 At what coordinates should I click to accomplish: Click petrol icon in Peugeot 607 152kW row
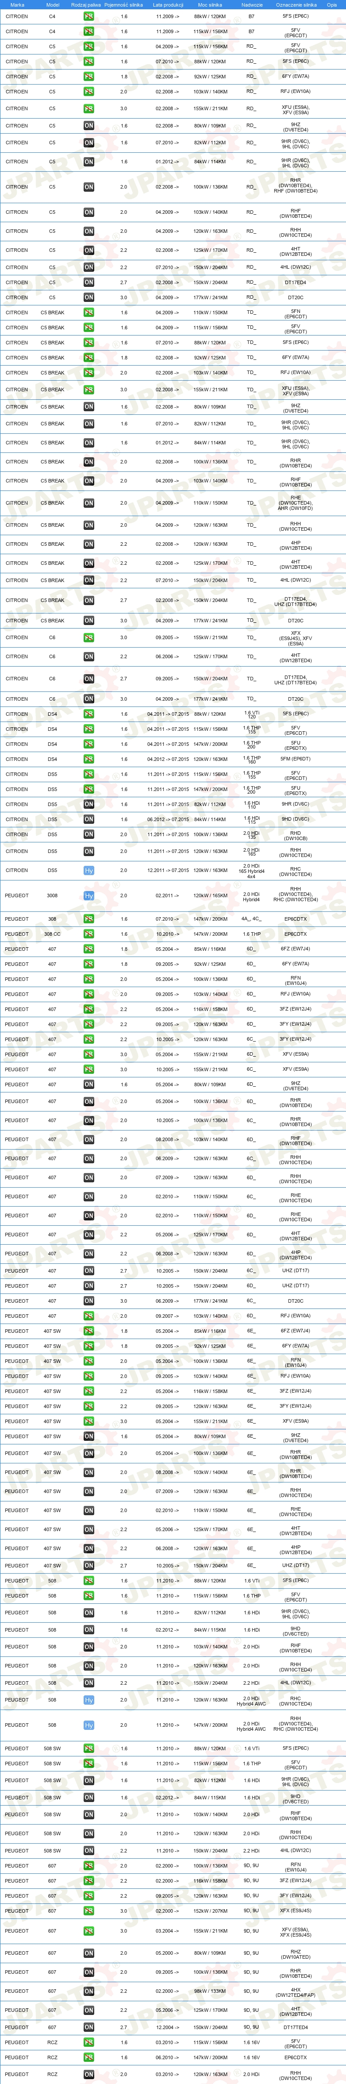pos(89,1911)
